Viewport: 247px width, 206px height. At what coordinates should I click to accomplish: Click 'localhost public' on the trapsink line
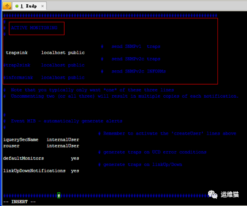63,53
